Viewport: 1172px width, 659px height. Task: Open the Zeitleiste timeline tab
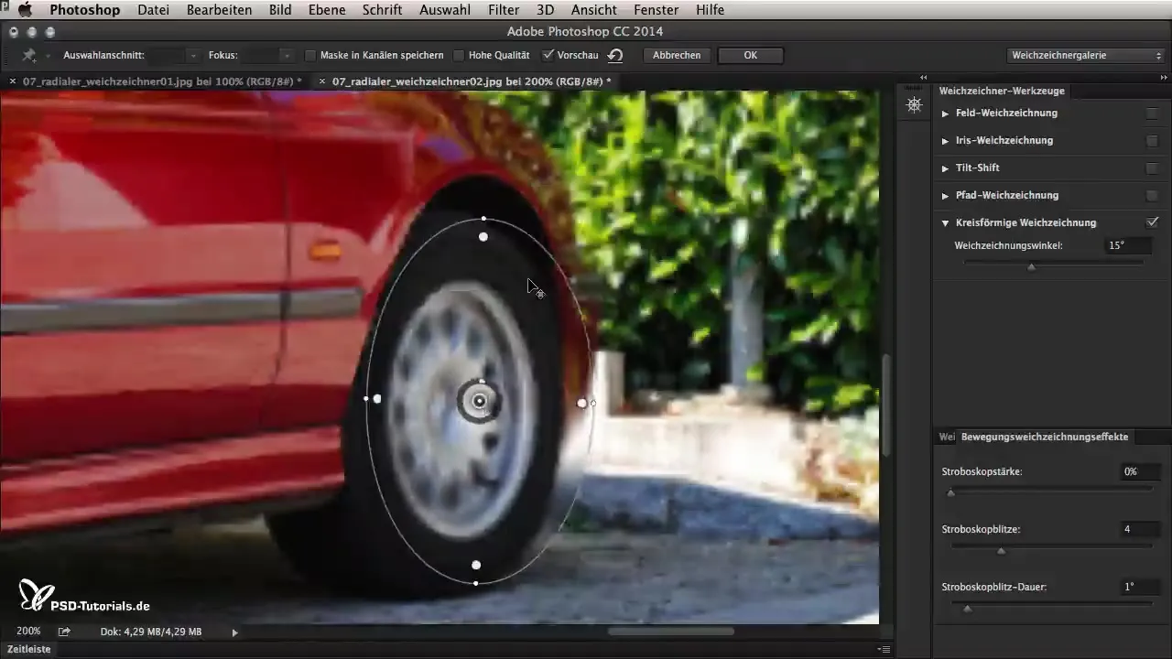pyautogui.click(x=28, y=649)
